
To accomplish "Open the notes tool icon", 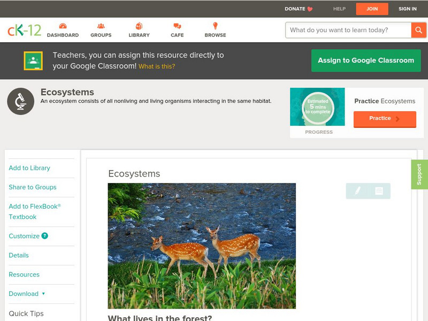I will click(x=379, y=191).
